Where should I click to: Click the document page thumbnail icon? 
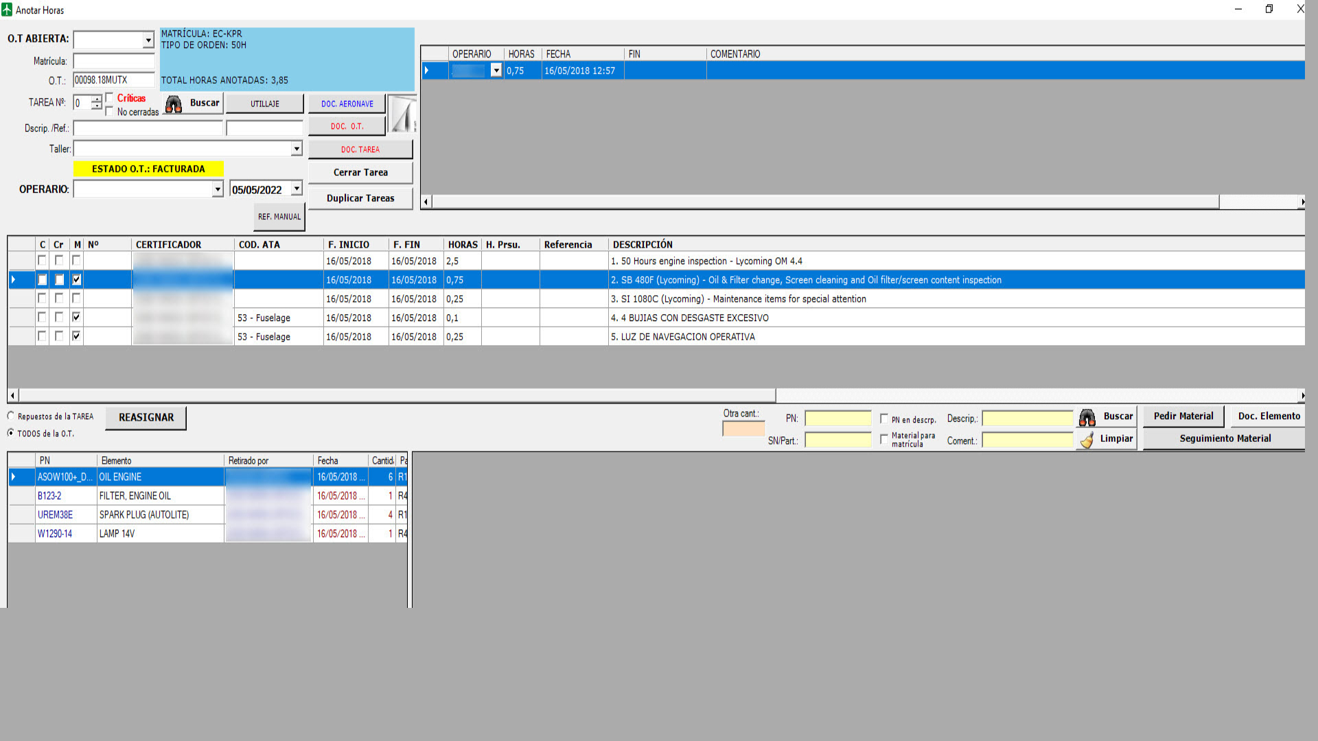402,115
